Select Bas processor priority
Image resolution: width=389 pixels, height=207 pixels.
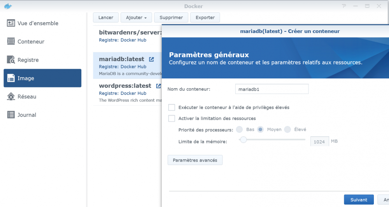coord(239,129)
